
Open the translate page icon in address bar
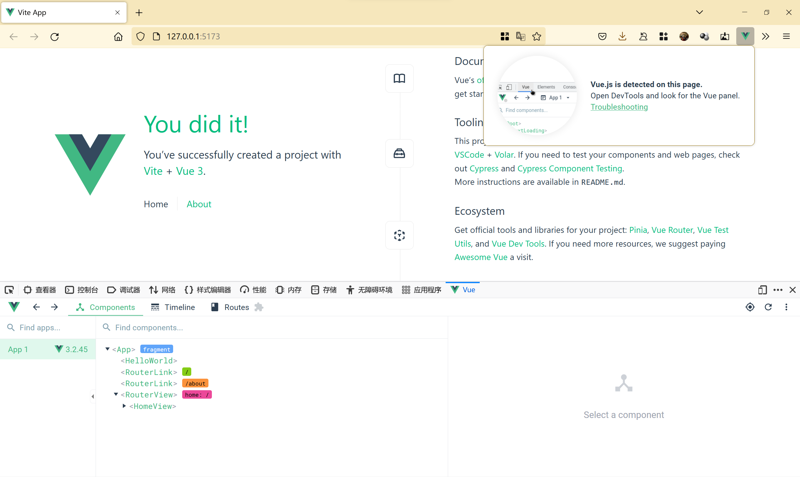(x=520, y=36)
